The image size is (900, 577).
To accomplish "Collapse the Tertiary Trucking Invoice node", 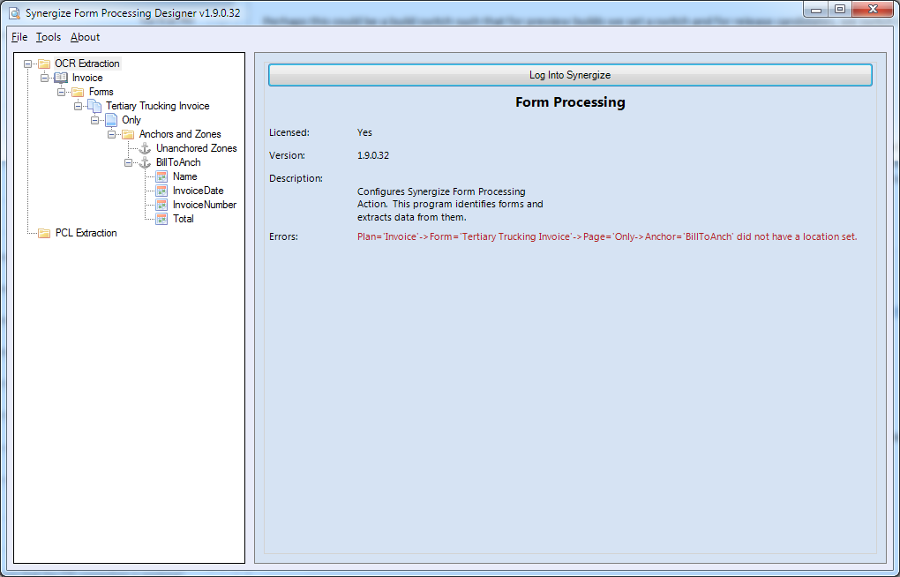I will pyautogui.click(x=78, y=106).
